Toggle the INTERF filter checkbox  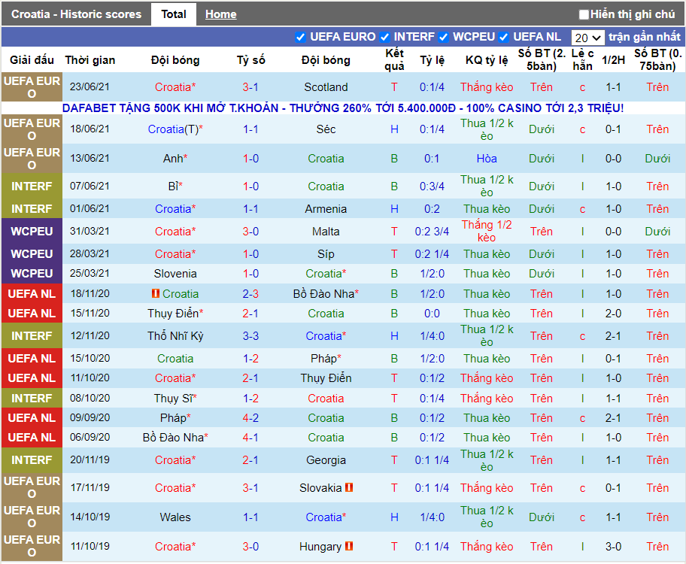(x=384, y=37)
